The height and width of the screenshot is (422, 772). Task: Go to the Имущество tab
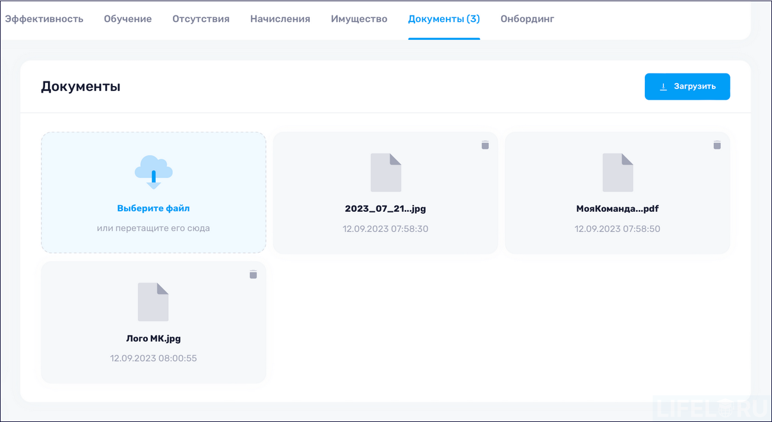tap(359, 18)
